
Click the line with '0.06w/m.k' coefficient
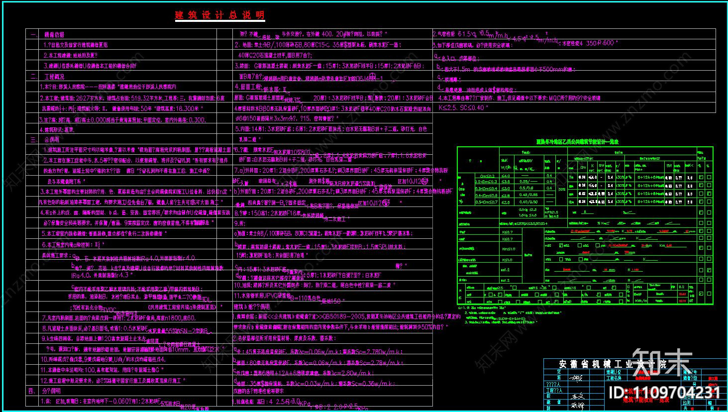[318, 352]
